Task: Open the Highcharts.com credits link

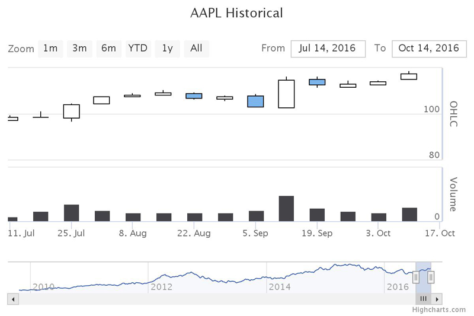Action: pyautogui.click(x=439, y=309)
